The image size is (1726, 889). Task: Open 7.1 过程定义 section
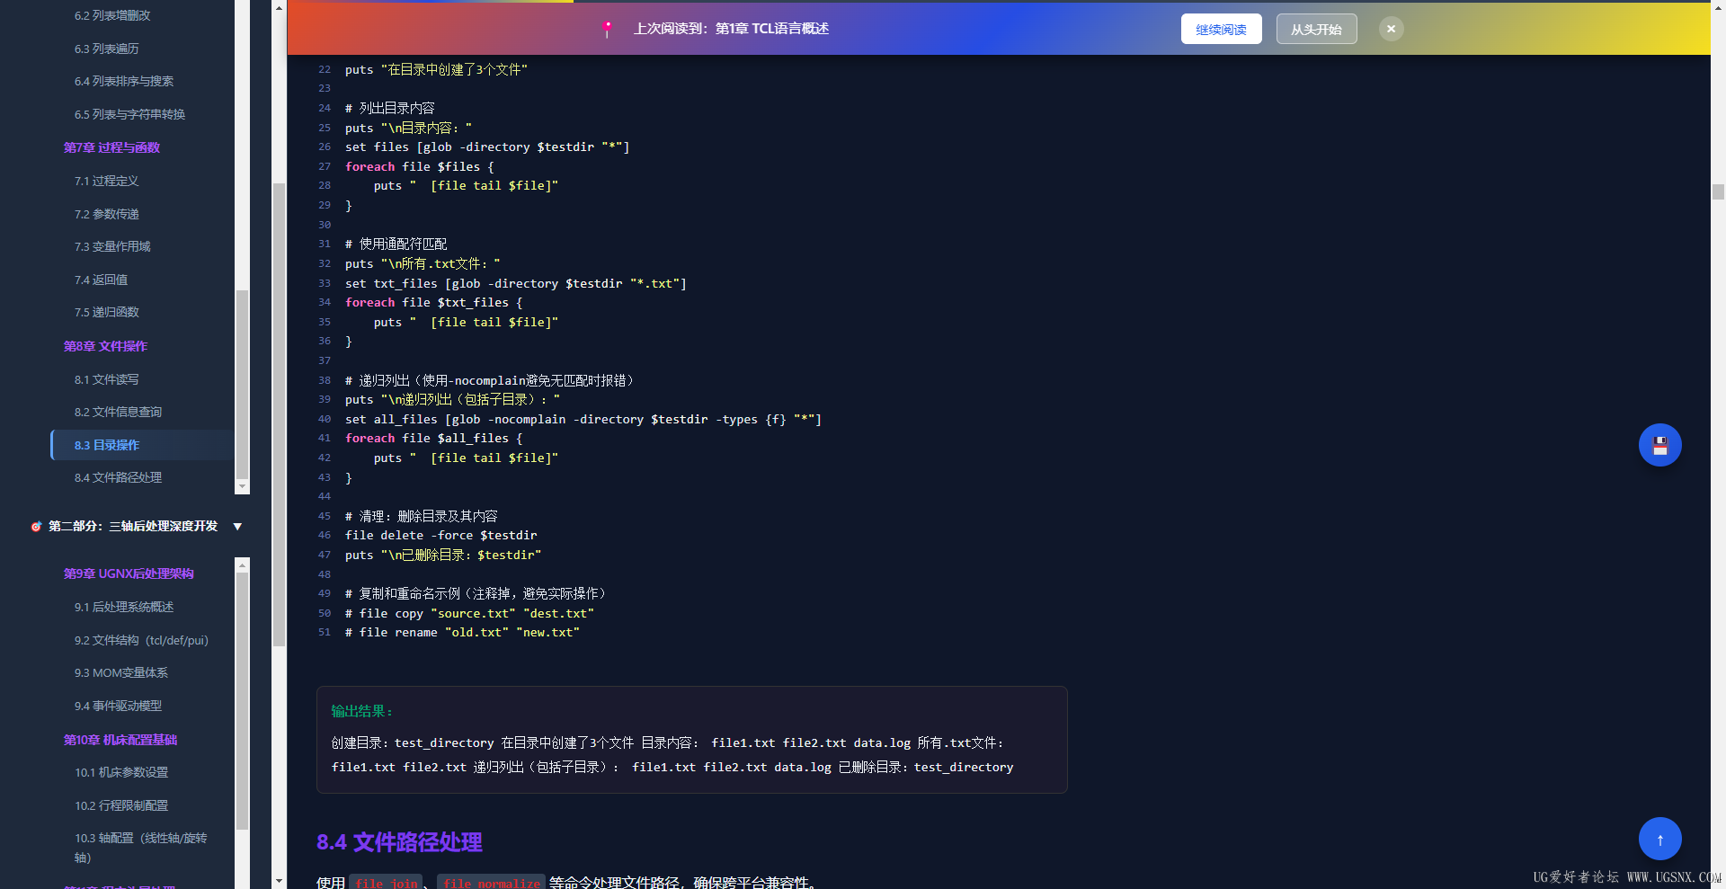(x=106, y=181)
